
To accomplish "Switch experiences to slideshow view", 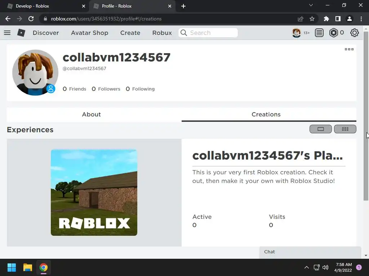I will [x=320, y=129].
